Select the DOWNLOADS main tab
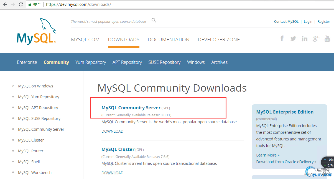 pos(124,40)
